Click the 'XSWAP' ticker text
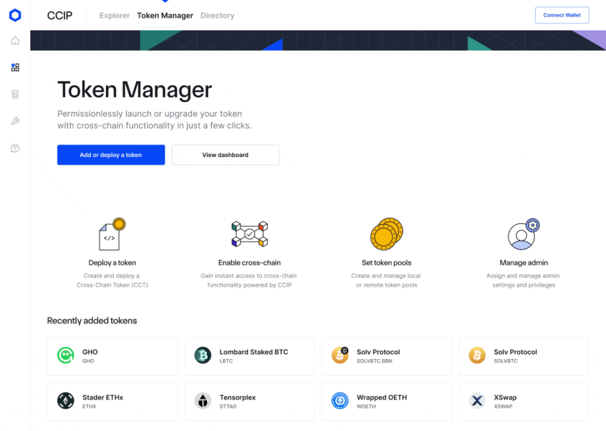The image size is (606, 431). [503, 406]
